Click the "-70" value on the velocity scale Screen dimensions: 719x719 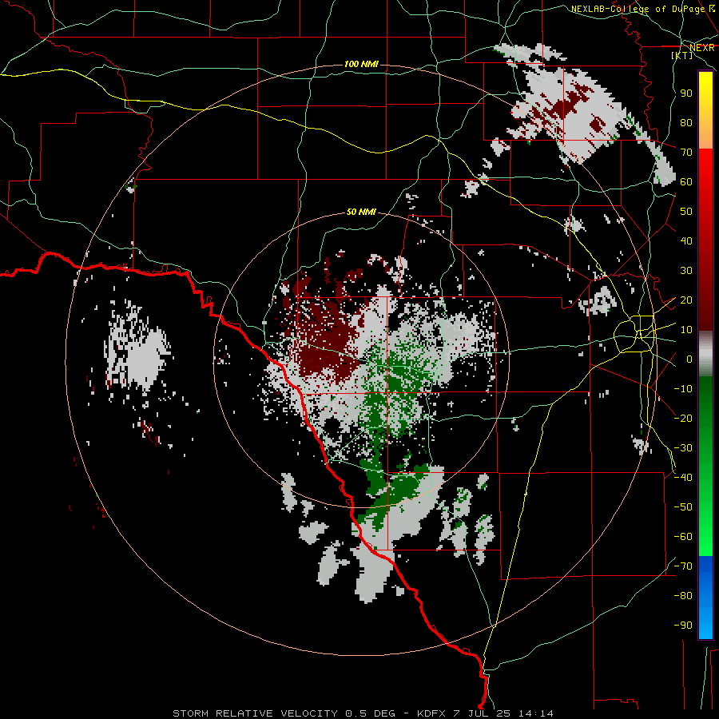[683, 566]
